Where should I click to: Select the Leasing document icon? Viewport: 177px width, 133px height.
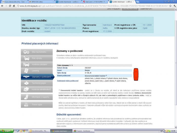(26, 71)
